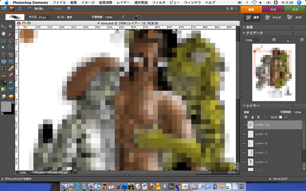Viewport: 306px width, 191px height.
Task: Select the Smudge finger tool
Action: (3, 96)
